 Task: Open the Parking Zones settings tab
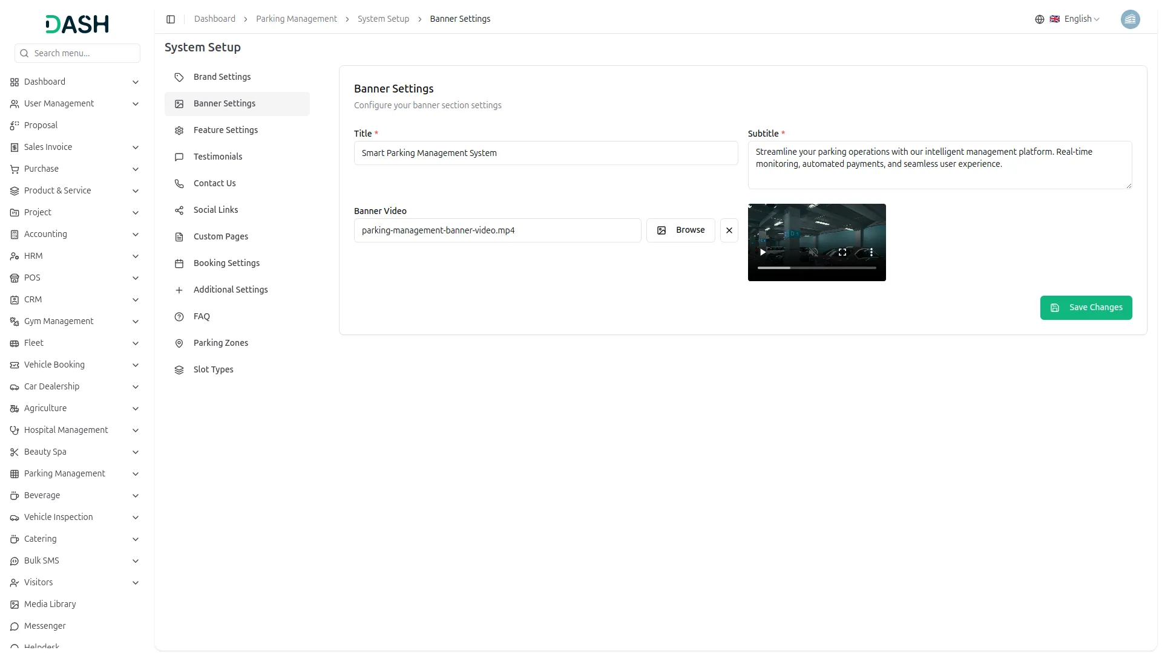click(x=220, y=343)
